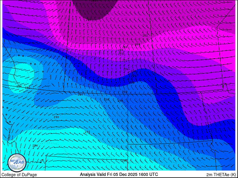Click the NEXLAB logo
This screenshot has width=238, height=178.
(x=17, y=163)
